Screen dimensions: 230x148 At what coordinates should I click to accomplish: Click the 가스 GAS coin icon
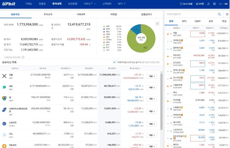pyautogui.click(x=4, y=135)
